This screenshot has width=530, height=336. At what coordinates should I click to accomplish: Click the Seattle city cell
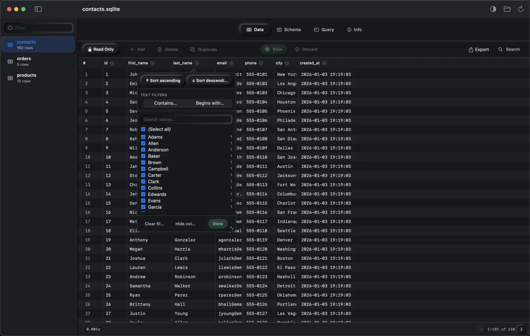286,231
